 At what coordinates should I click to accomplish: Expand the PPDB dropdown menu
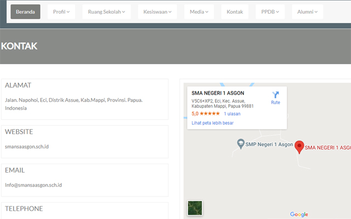(270, 11)
